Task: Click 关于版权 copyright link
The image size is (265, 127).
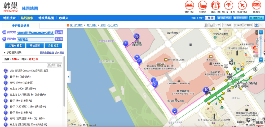Action: (250, 125)
